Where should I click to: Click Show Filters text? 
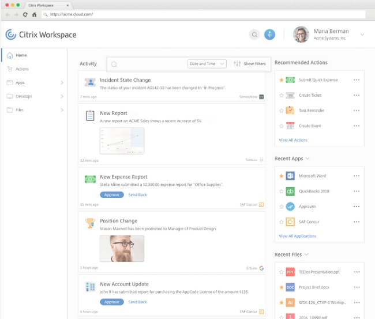(x=254, y=64)
